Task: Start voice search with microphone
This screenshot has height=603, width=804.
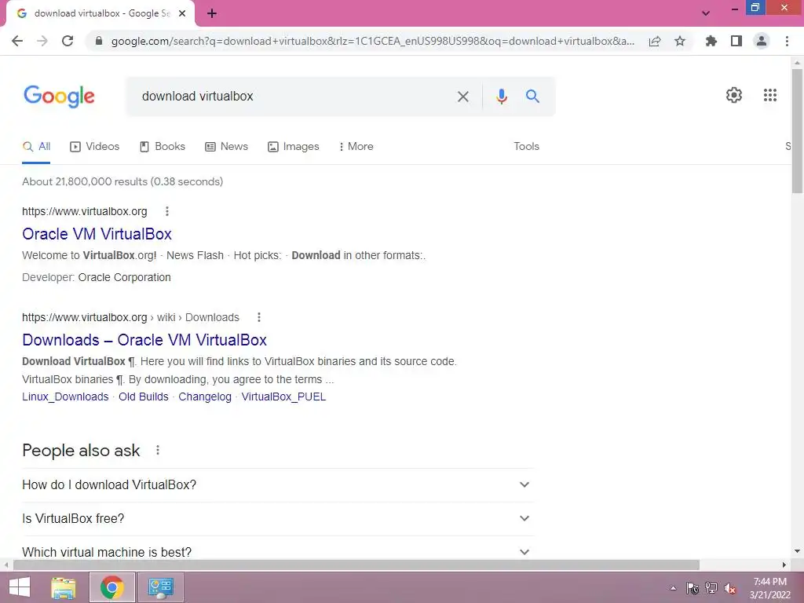Action: pos(502,97)
